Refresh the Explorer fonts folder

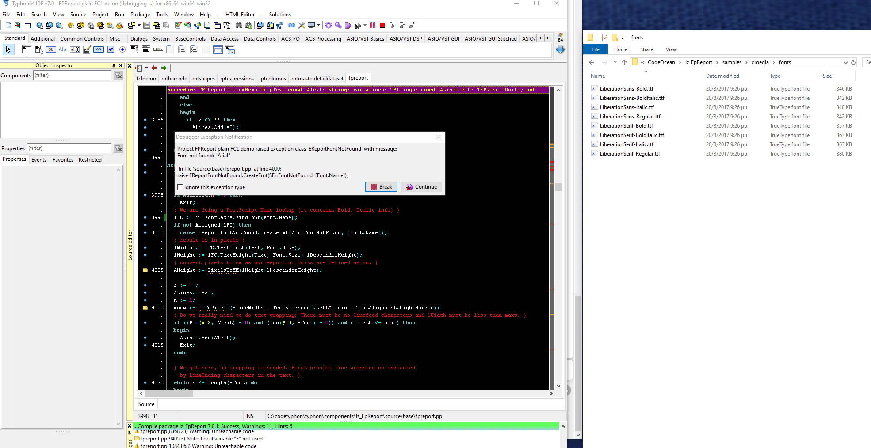pos(853,62)
